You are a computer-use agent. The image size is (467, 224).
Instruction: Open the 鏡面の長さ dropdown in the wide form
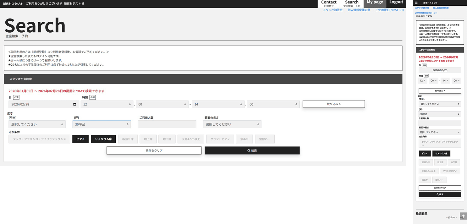click(232, 124)
